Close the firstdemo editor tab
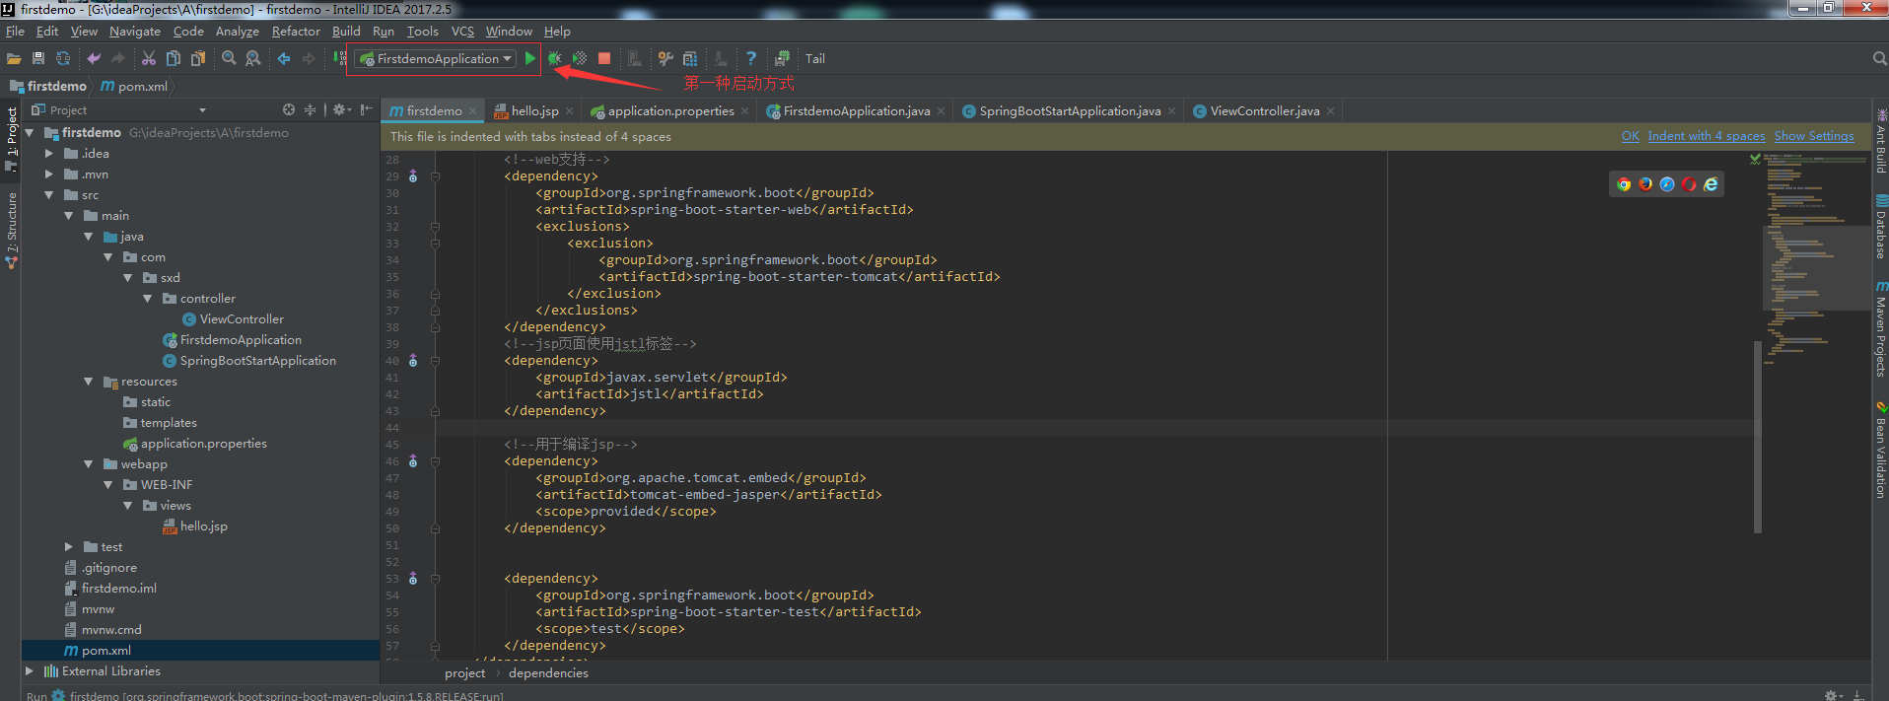The height and width of the screenshot is (701, 1889). point(473,111)
